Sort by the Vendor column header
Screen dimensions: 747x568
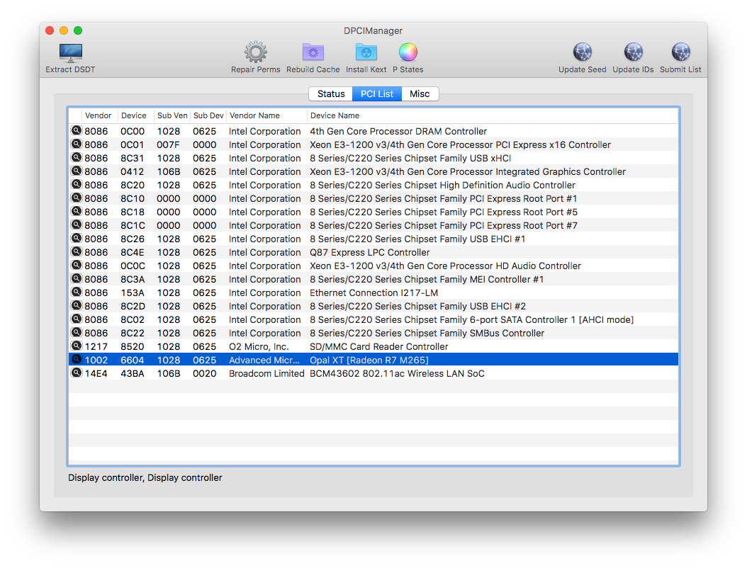point(99,115)
